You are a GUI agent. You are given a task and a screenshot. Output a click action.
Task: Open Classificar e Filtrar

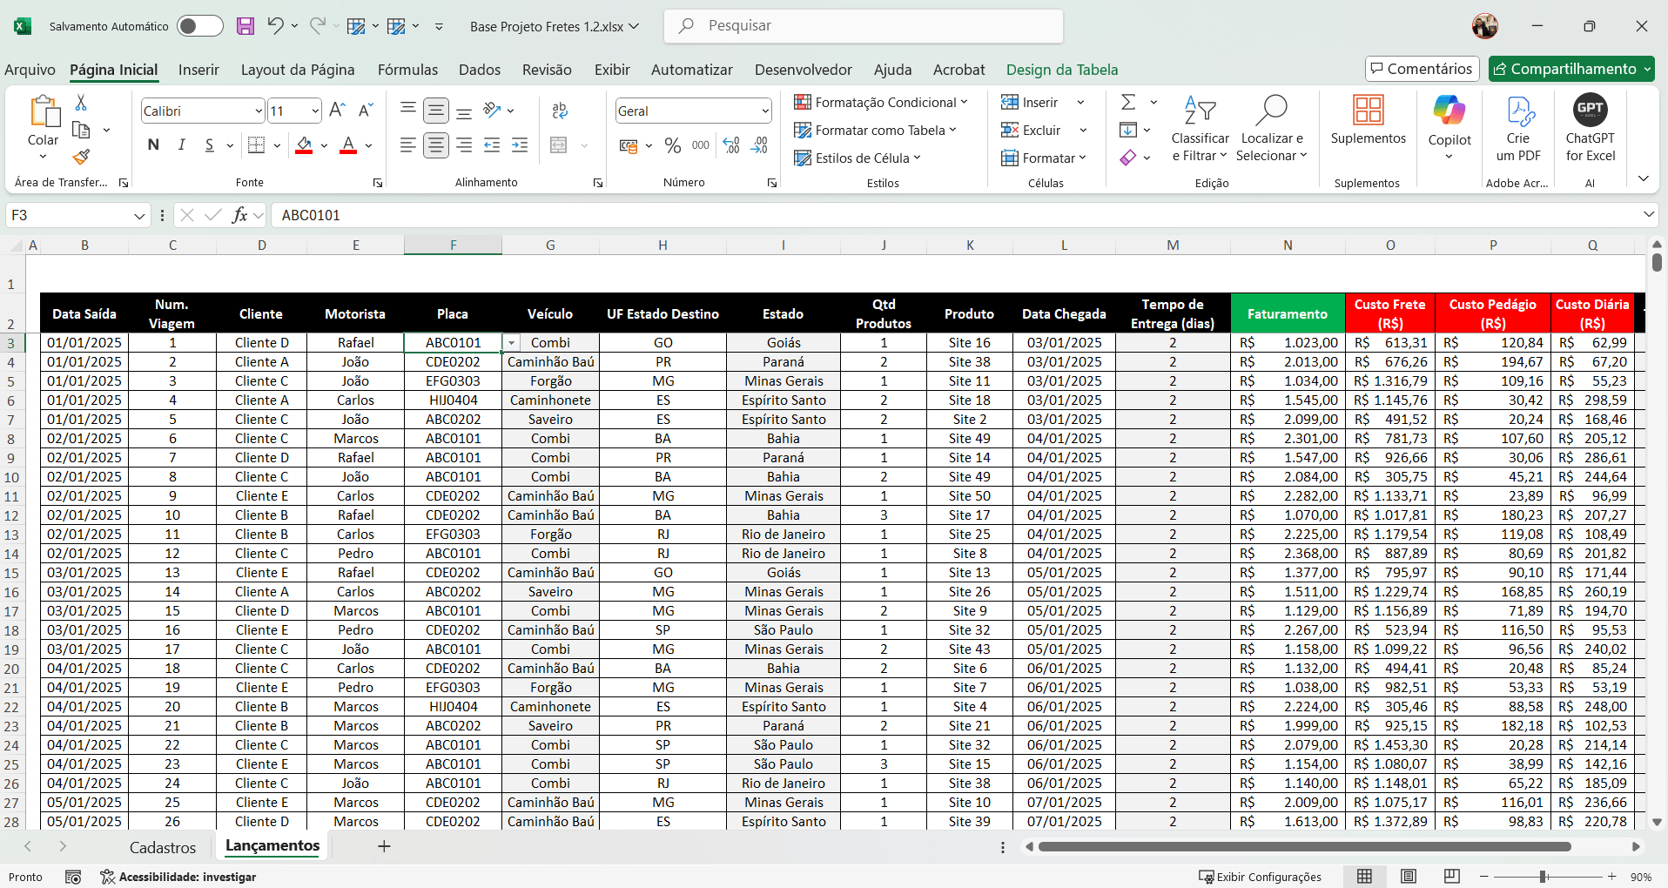point(1200,129)
